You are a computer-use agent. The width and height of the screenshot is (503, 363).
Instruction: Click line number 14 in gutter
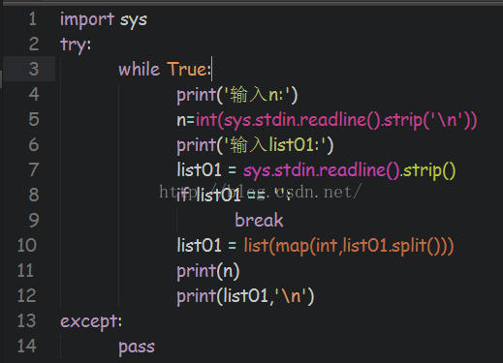27,346
